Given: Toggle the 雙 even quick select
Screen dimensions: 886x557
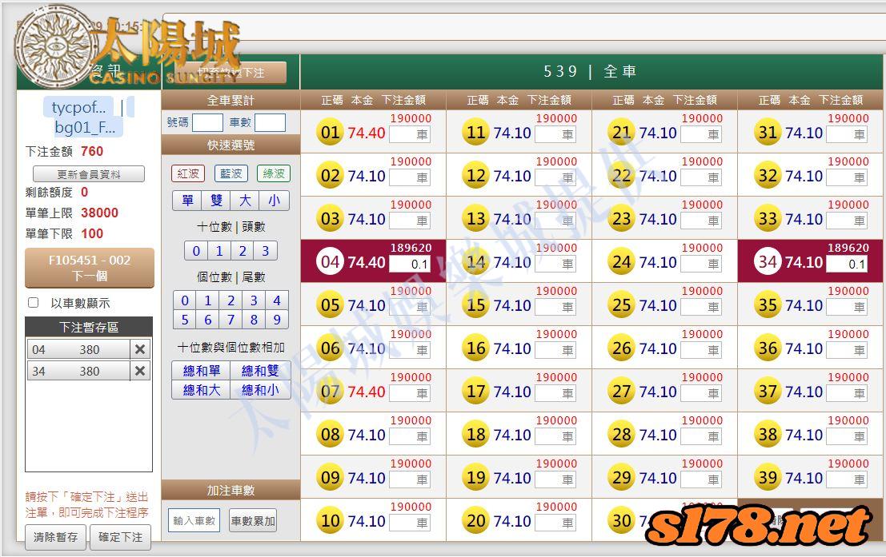Looking at the screenshot, I should click(x=216, y=201).
